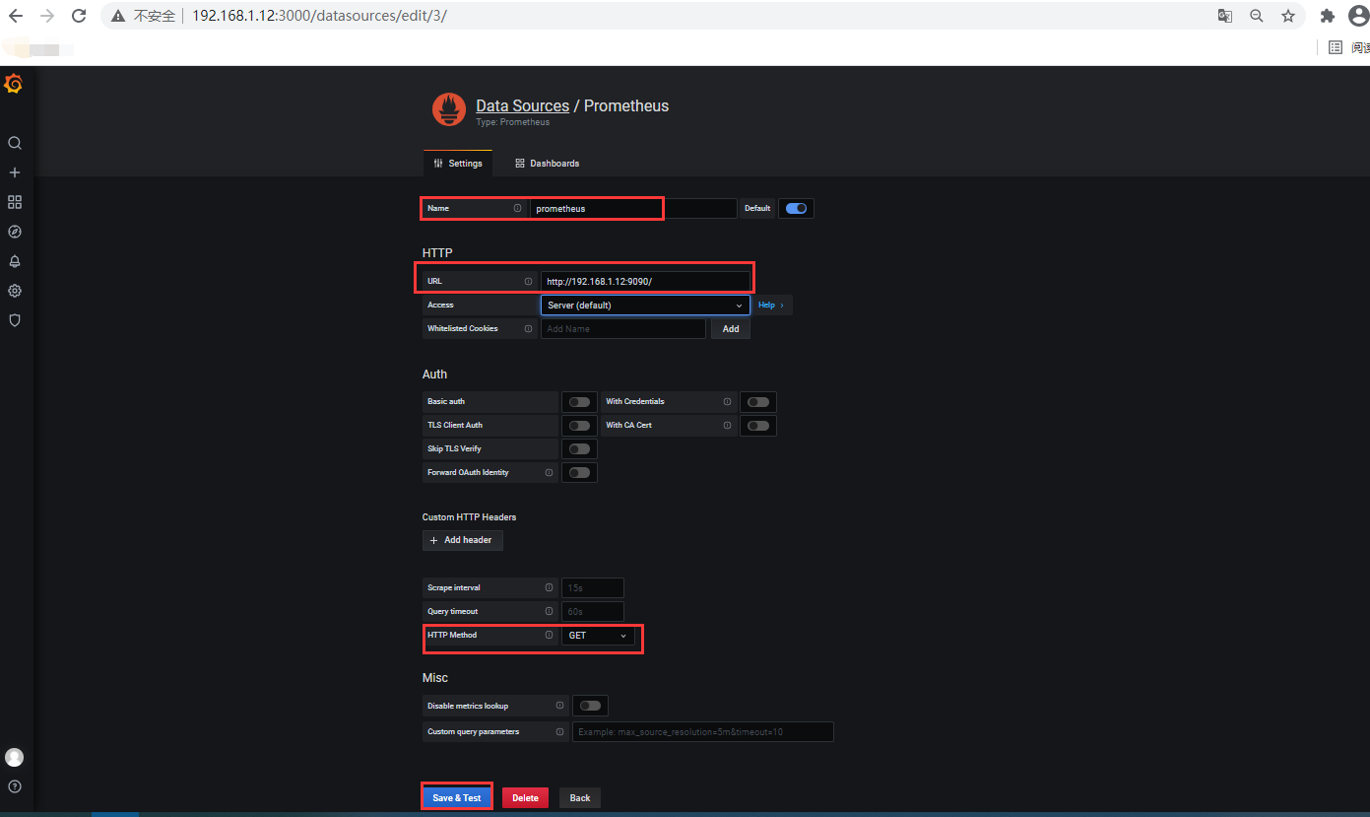Click the Create (plus) sidebar icon

(x=14, y=172)
